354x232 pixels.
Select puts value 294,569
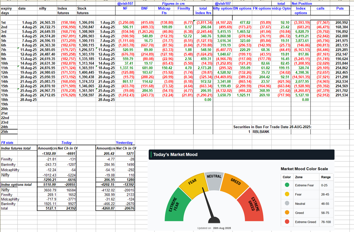point(341,86)
